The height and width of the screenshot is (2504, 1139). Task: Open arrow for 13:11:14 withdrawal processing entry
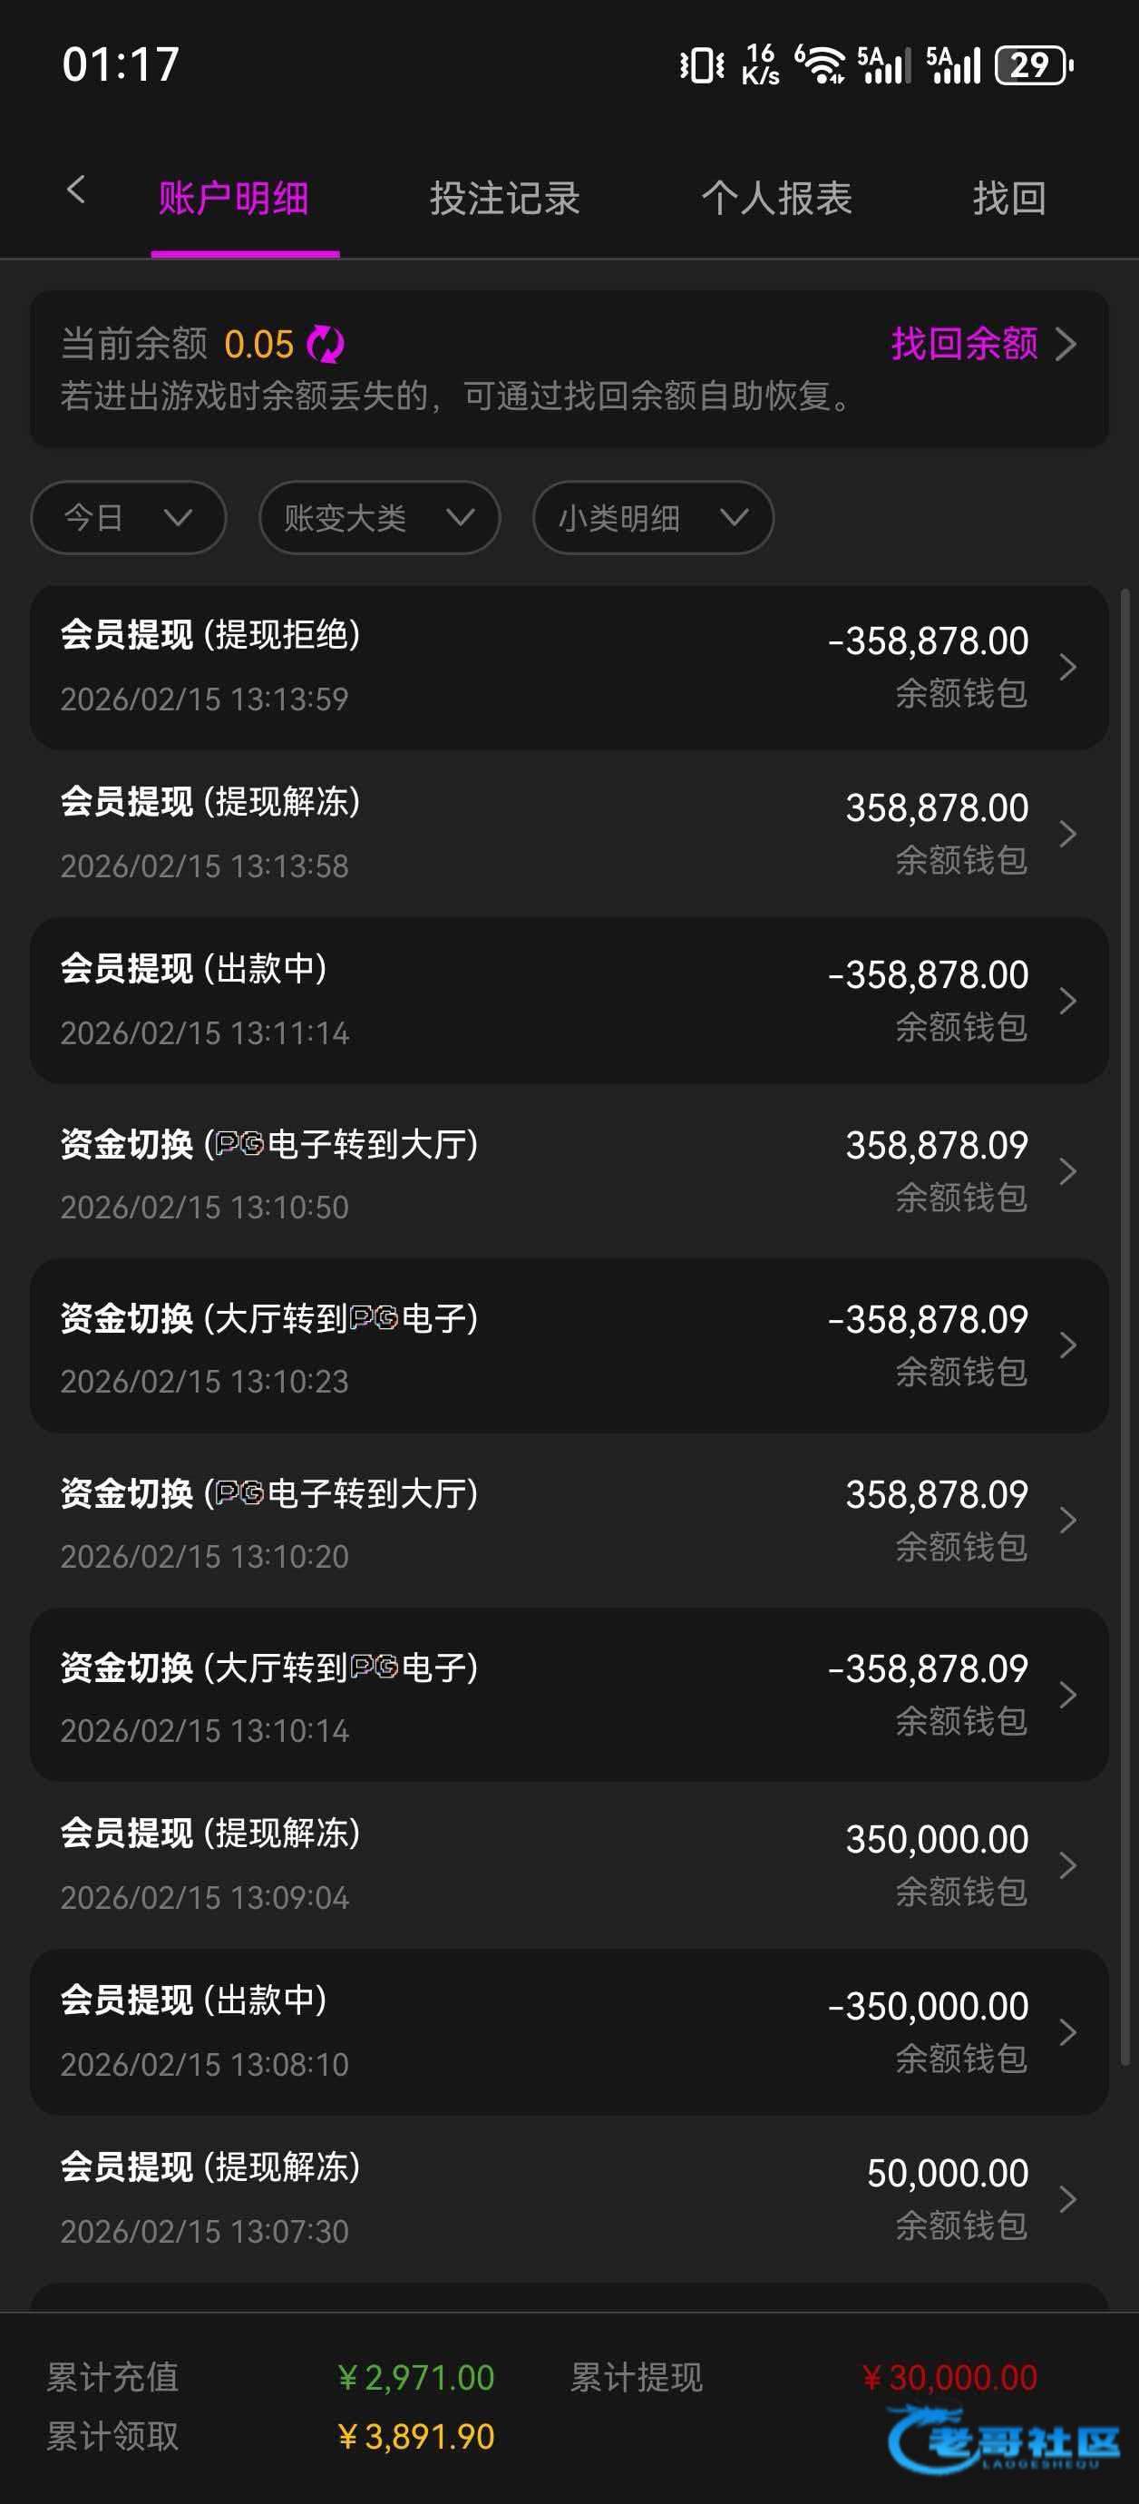pos(1067,1002)
